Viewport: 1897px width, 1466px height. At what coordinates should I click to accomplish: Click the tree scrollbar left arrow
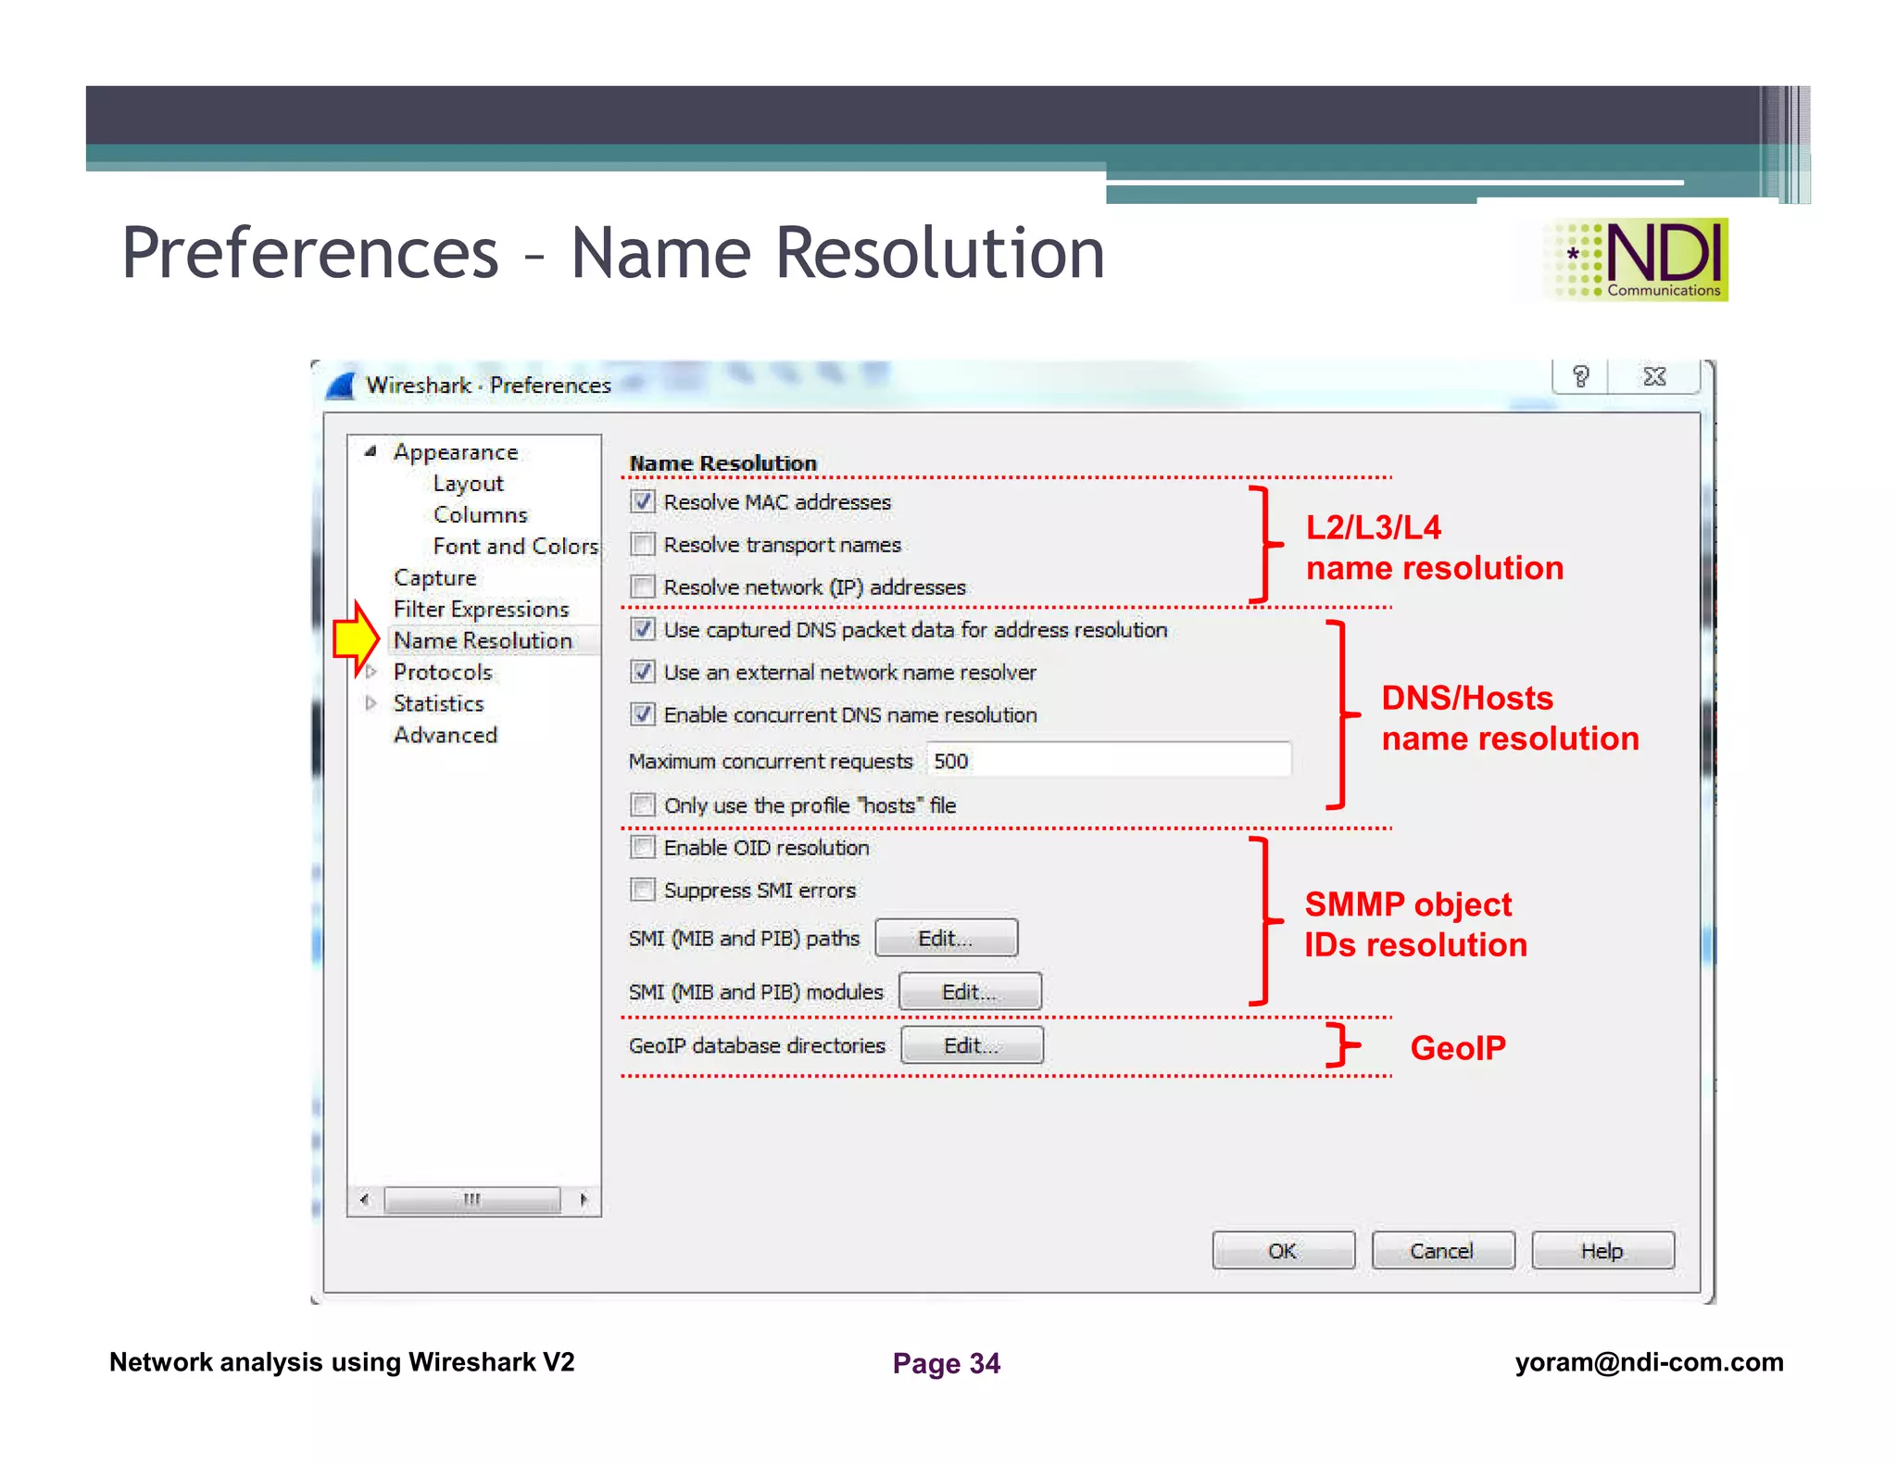pos(364,1200)
